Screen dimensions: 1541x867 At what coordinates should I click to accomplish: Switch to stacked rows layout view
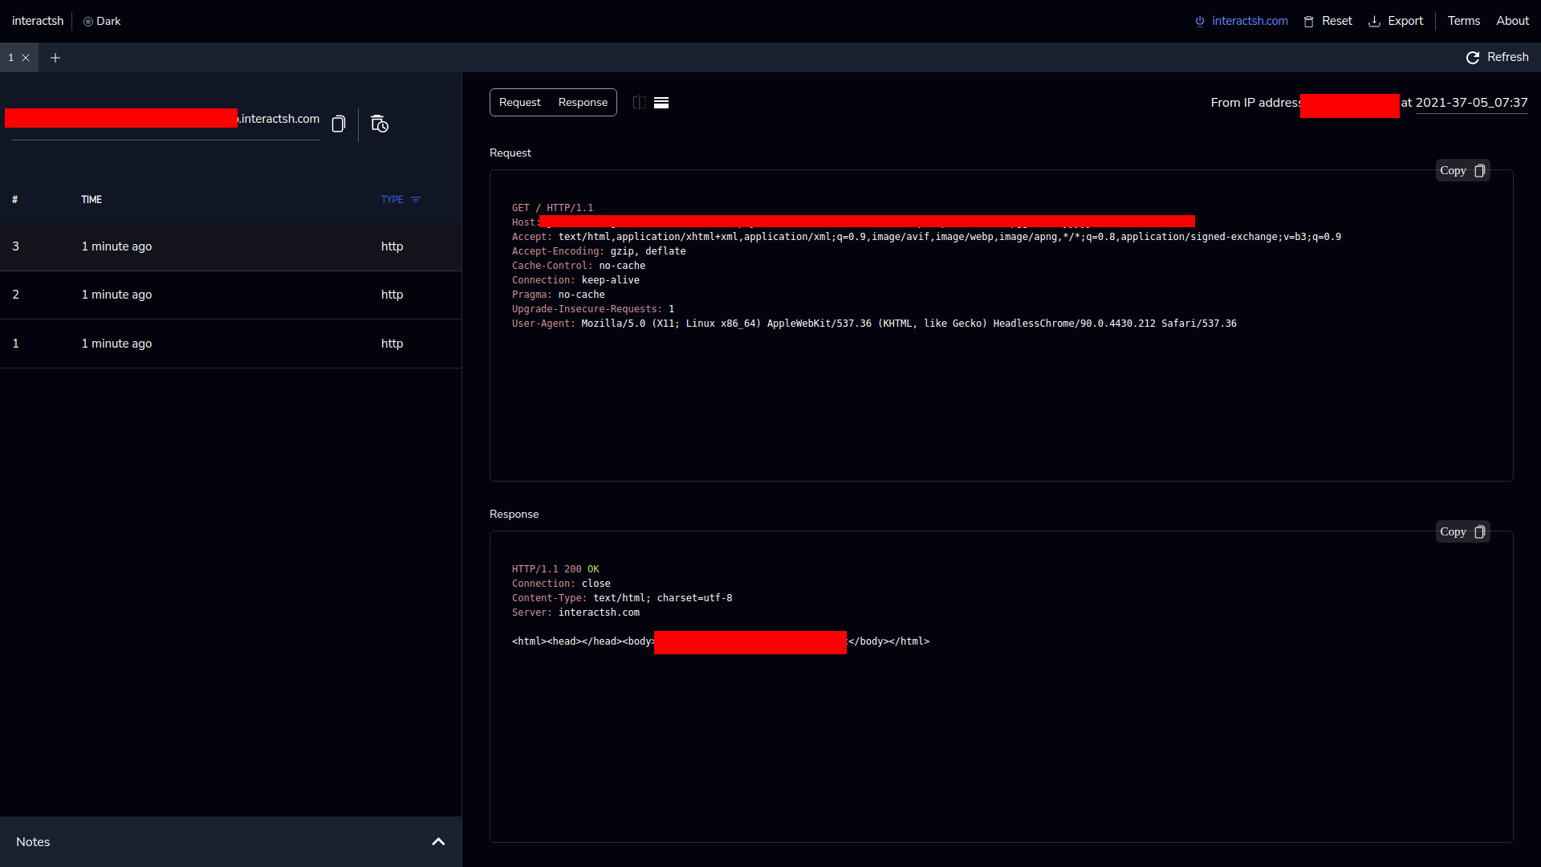(x=661, y=103)
